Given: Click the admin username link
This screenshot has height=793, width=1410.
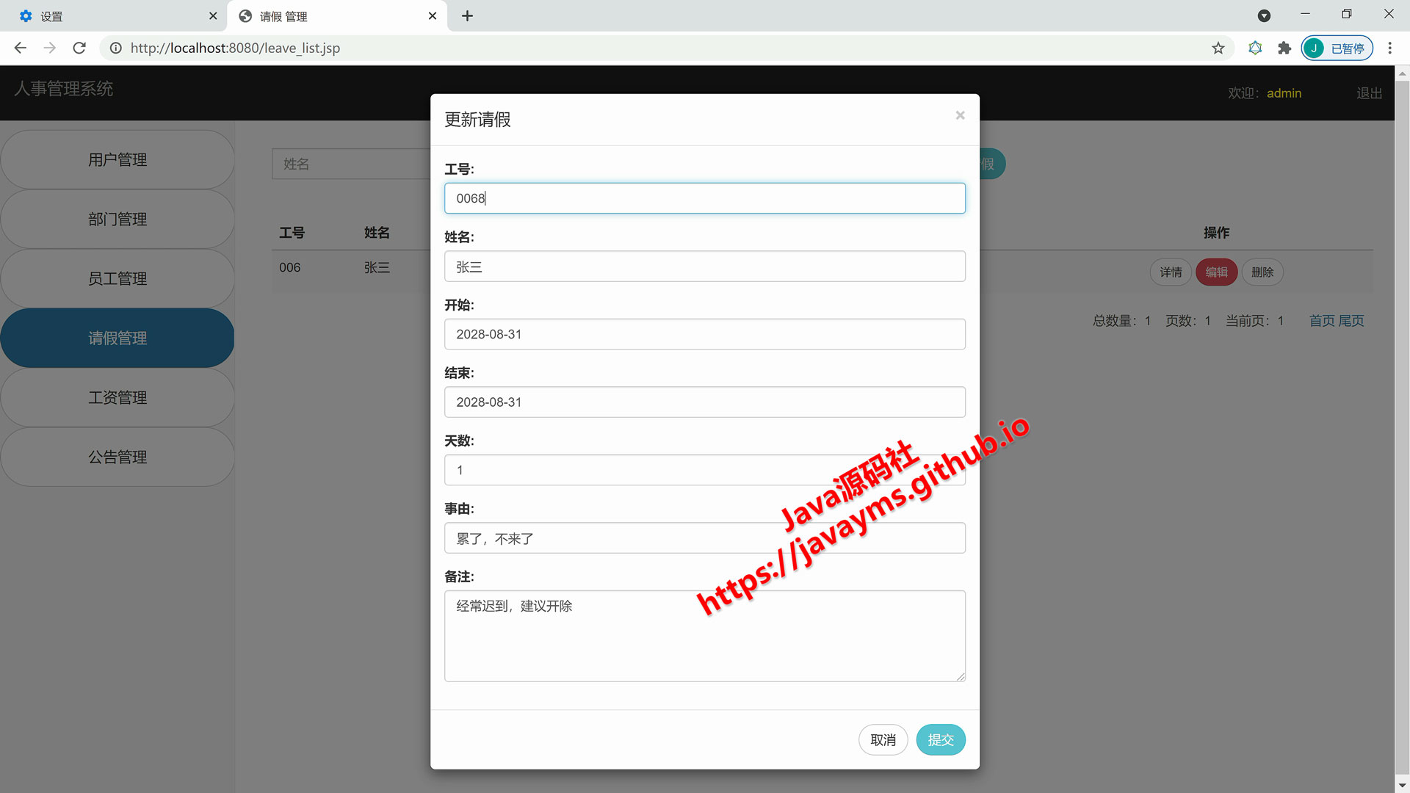Looking at the screenshot, I should pyautogui.click(x=1284, y=93).
